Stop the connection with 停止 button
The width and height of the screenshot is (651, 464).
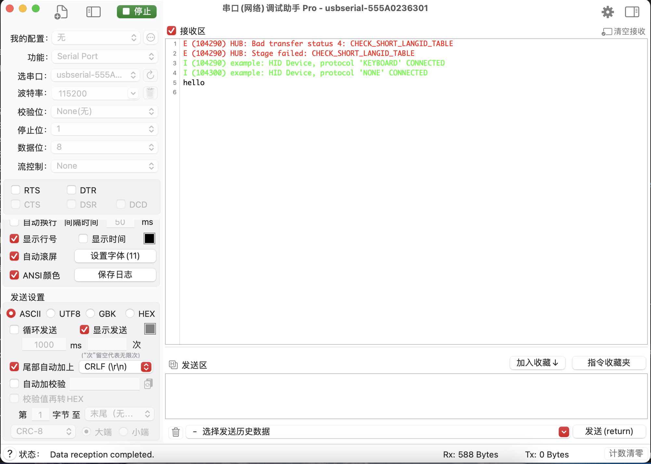(137, 12)
